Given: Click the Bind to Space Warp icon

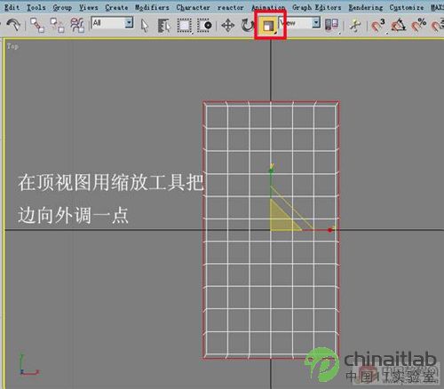Looking at the screenshot, I should click(77, 25).
